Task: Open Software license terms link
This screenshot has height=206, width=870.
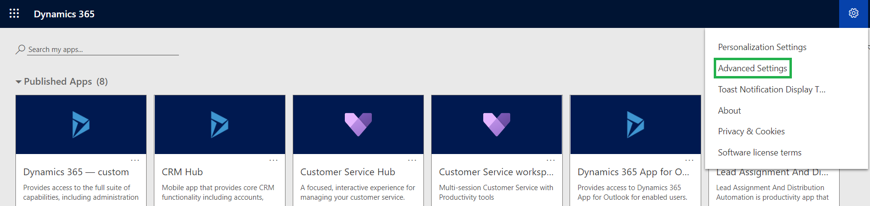Action: (x=760, y=153)
